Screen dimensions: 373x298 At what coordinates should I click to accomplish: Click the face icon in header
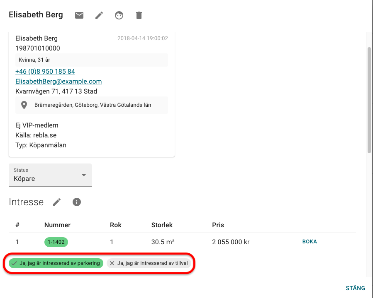(x=119, y=15)
